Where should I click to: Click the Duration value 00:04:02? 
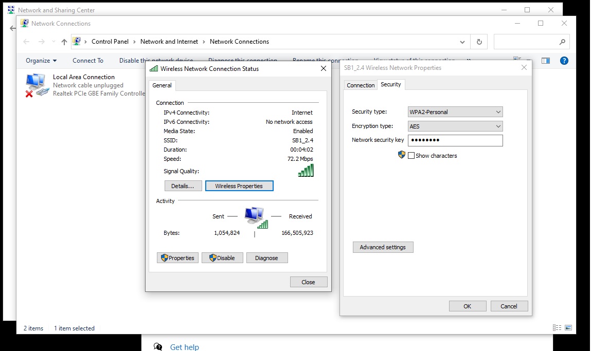[301, 150]
